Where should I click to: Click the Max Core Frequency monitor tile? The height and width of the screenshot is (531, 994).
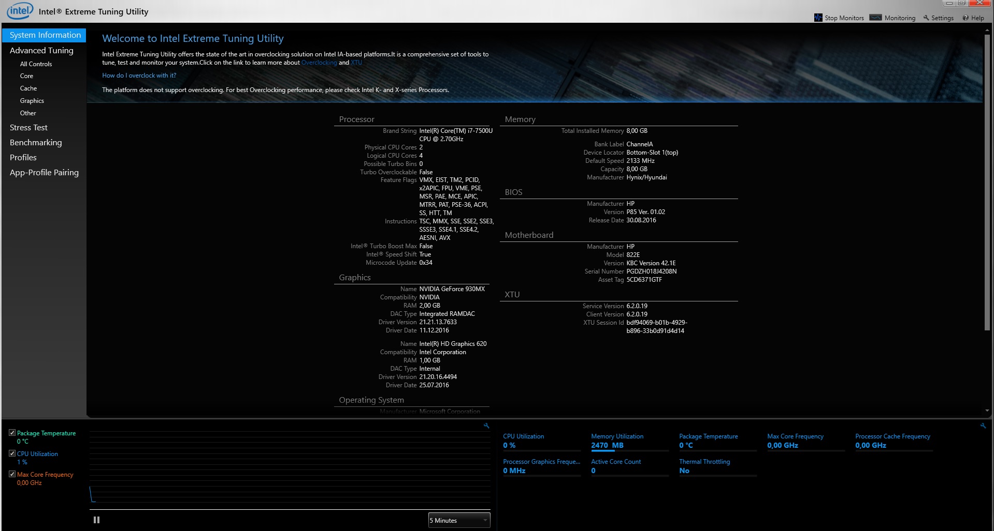coord(806,441)
